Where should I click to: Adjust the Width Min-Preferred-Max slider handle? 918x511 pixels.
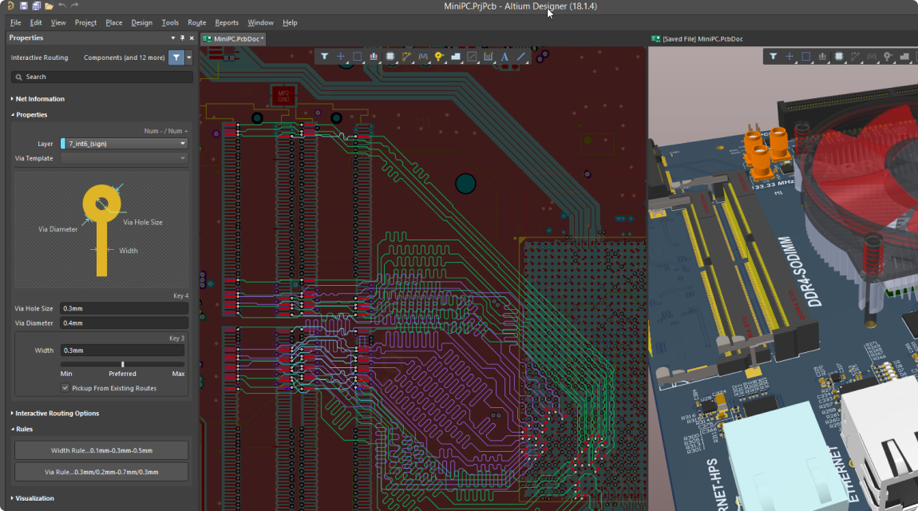point(122,364)
